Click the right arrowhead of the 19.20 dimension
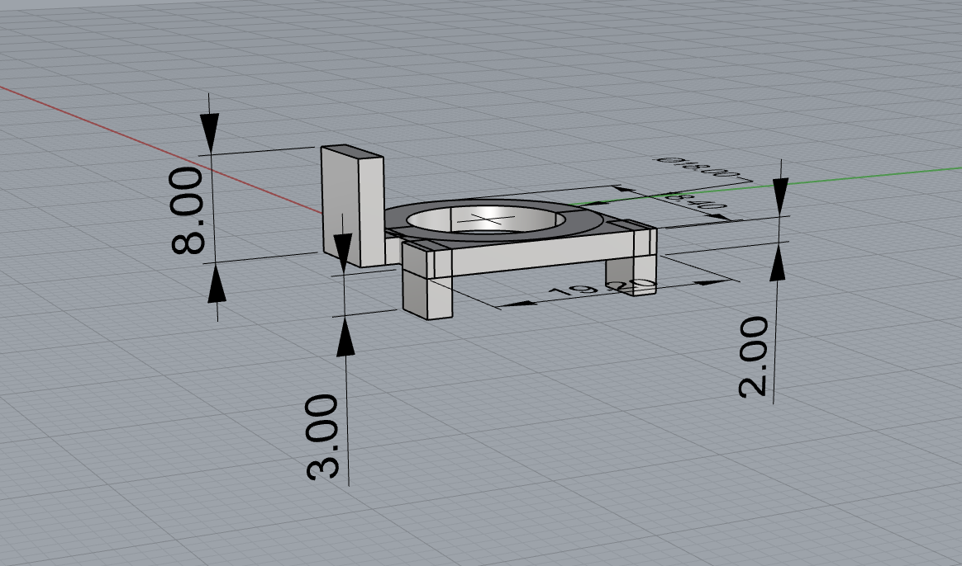 pyautogui.click(x=711, y=282)
